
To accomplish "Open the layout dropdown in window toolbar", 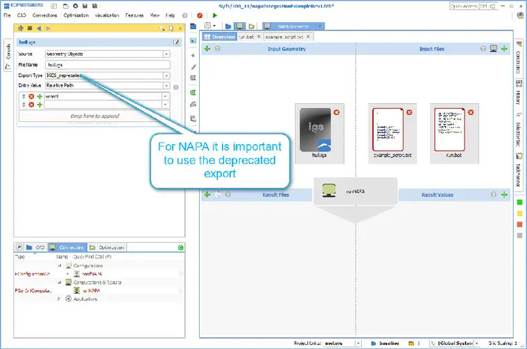I will pyautogui.click(x=214, y=26).
